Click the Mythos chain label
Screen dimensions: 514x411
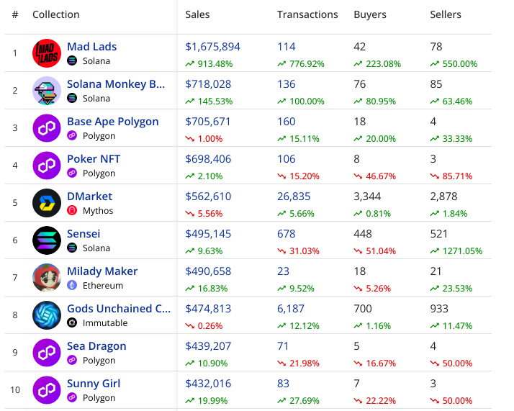pyautogui.click(x=98, y=210)
